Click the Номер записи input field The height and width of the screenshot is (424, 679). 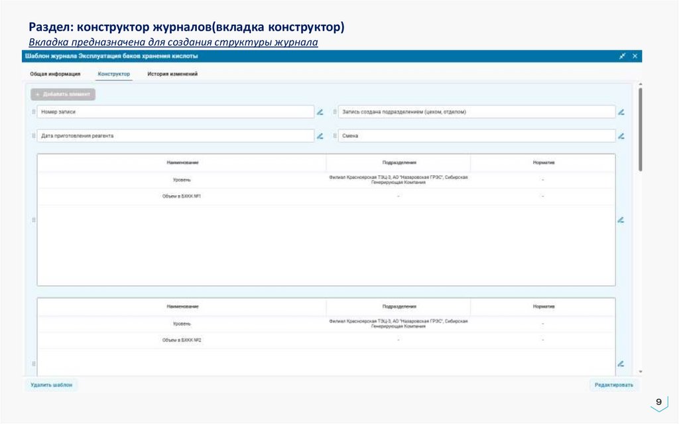175,112
